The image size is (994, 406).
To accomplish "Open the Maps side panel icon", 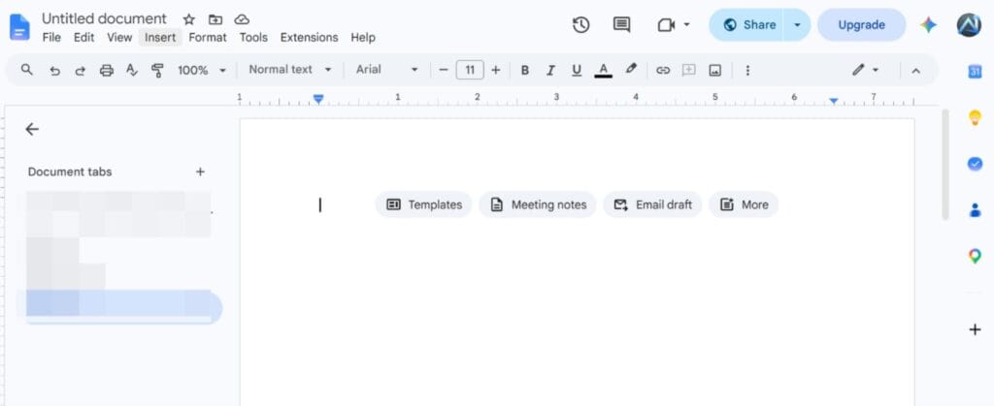I will coord(975,256).
